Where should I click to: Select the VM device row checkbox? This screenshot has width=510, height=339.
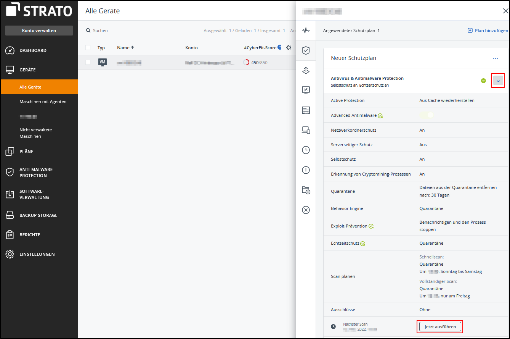pos(88,62)
